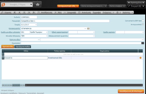
Task: Switch to Λίστα ανταγωνιστικών tab
Action: click(92, 6)
